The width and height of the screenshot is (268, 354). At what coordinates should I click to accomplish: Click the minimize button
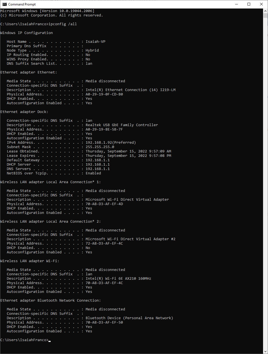[x=236, y=4]
